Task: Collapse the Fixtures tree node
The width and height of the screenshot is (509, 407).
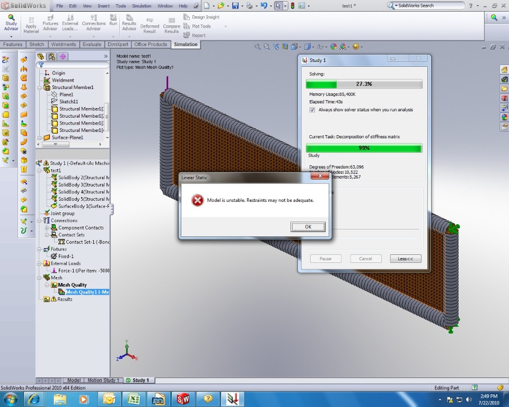Action: (x=39, y=249)
